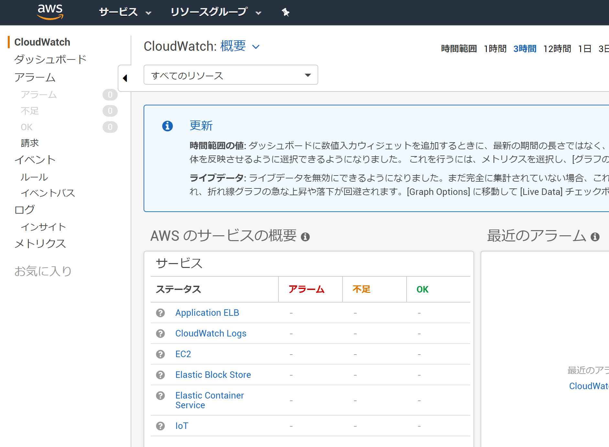Open ログ in the sidebar
609x447 pixels.
click(x=25, y=209)
